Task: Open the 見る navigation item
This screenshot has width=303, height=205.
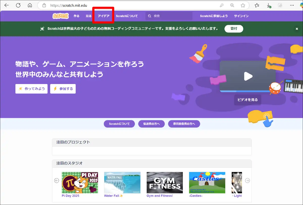Action: [x=89, y=16]
